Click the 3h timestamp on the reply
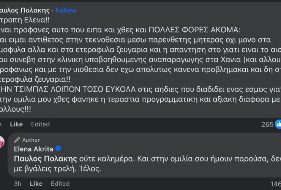The height and width of the screenshot is (190, 281). click(18, 184)
